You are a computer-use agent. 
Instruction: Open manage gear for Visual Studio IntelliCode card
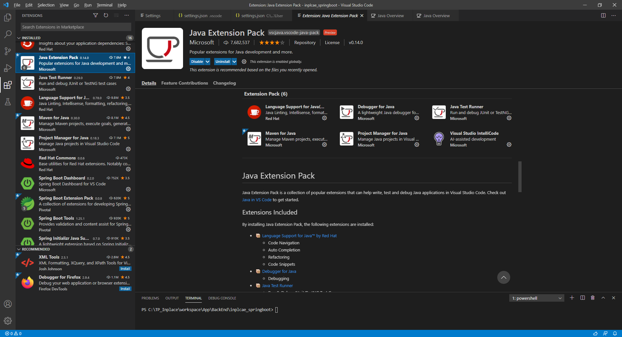tap(509, 145)
